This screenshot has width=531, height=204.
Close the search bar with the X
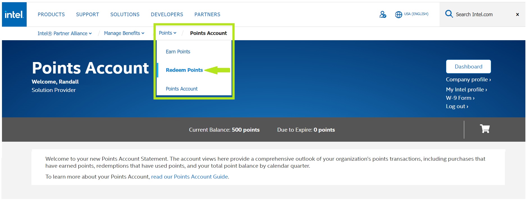517,15
